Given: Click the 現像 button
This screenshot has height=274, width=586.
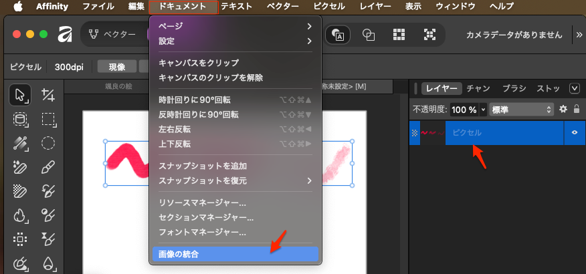Looking at the screenshot, I should pyautogui.click(x=117, y=66).
